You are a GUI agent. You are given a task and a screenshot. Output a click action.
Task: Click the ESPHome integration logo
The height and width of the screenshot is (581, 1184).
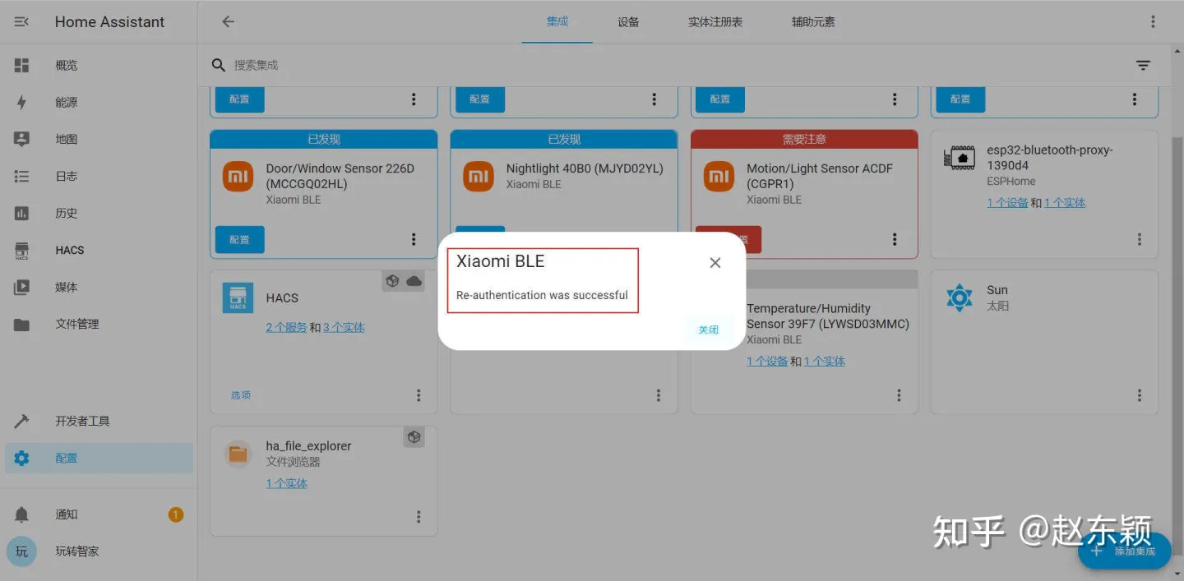pos(960,157)
